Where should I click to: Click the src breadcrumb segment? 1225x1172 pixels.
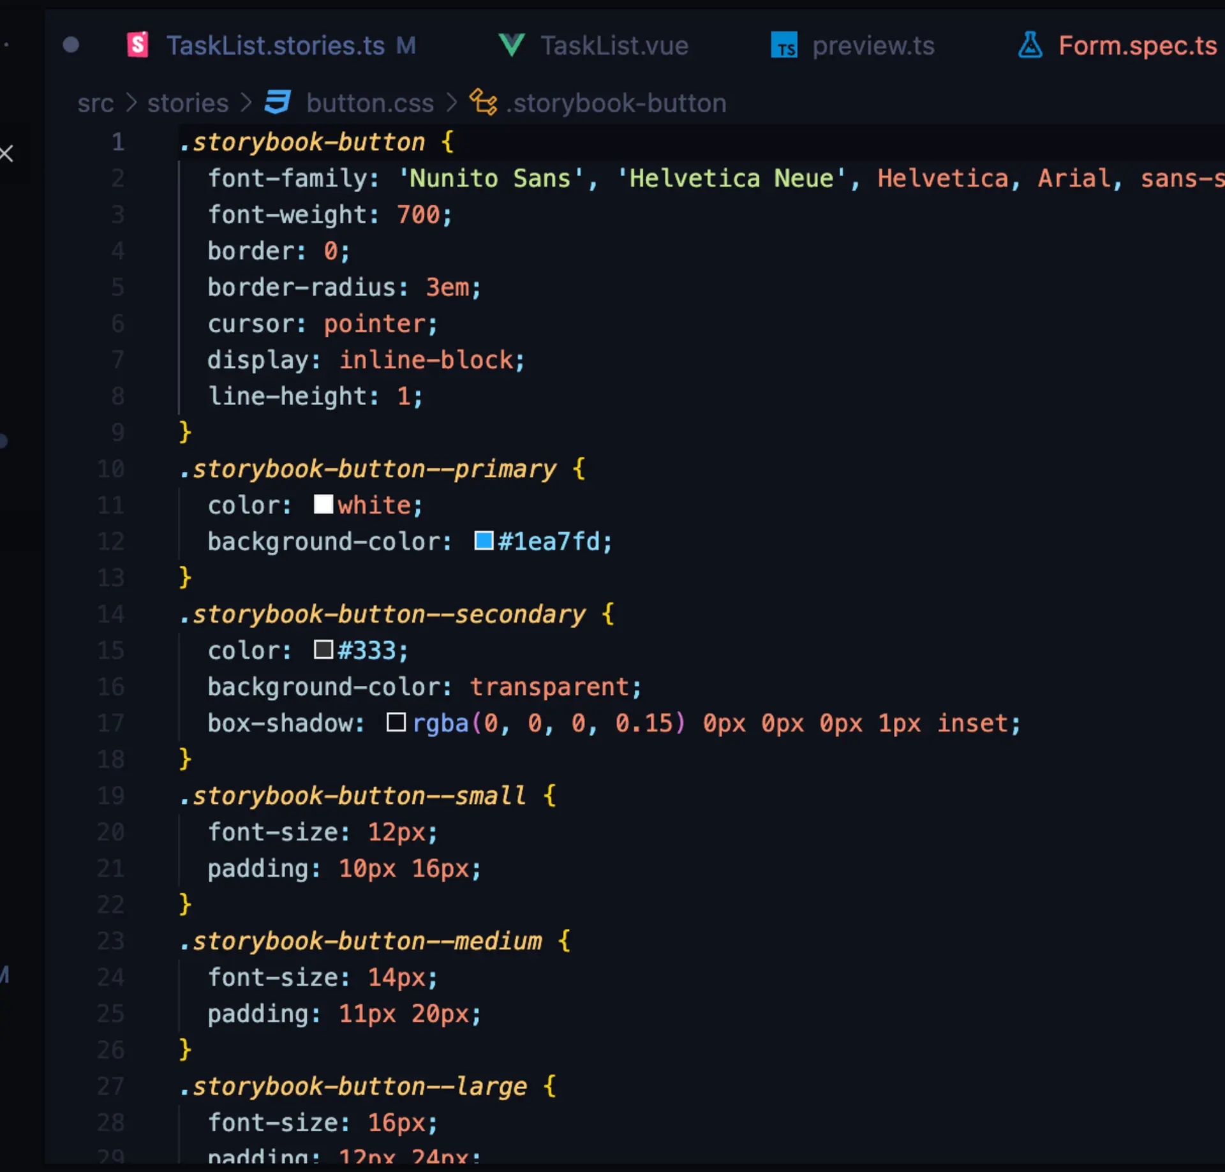coord(96,103)
